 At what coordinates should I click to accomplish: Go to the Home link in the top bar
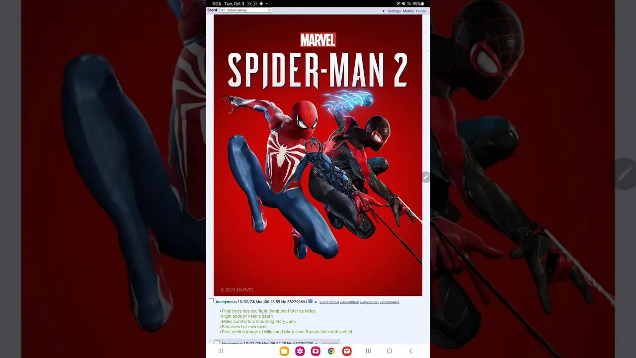point(421,11)
